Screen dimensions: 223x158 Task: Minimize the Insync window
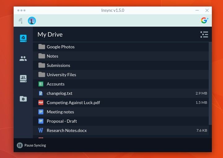(197, 11)
